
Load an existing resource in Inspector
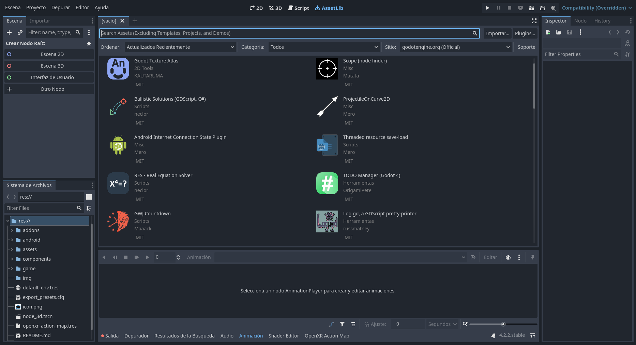[559, 32]
